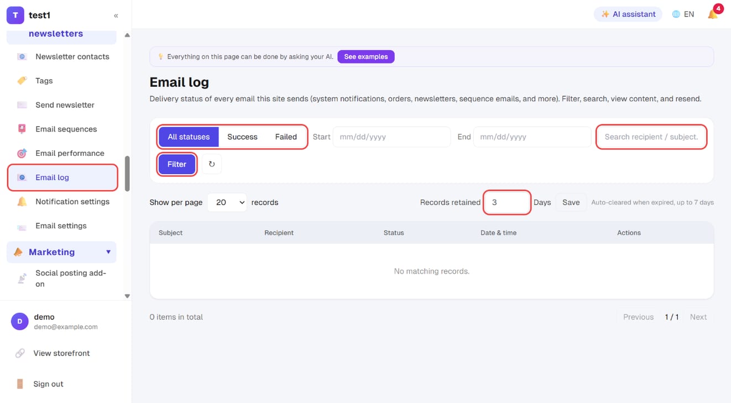Click the Notification settings bell icon

[22, 202]
